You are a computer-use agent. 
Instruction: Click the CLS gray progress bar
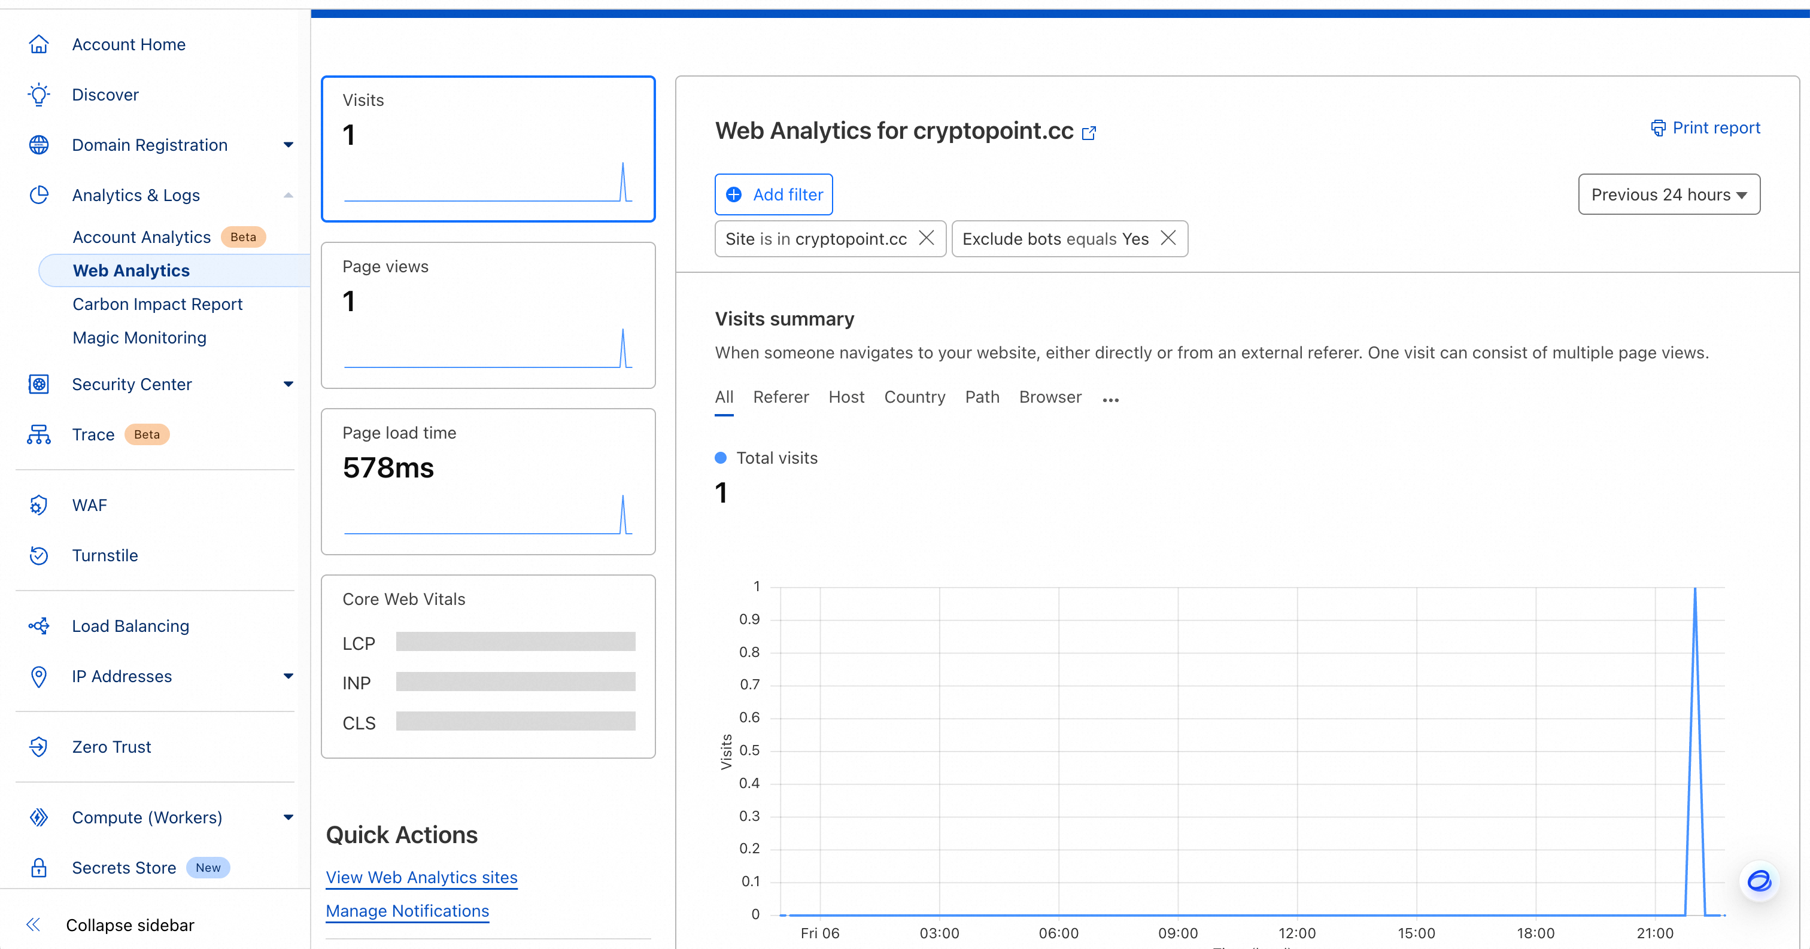[x=516, y=722]
